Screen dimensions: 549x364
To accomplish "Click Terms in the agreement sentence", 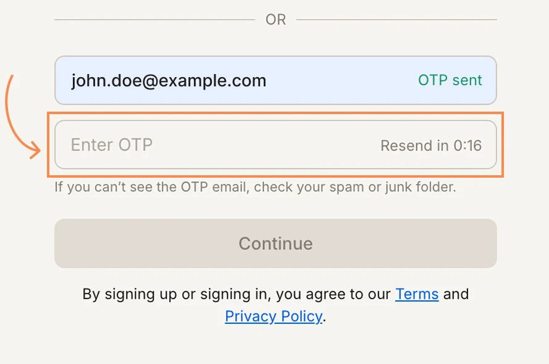I will (x=417, y=294).
